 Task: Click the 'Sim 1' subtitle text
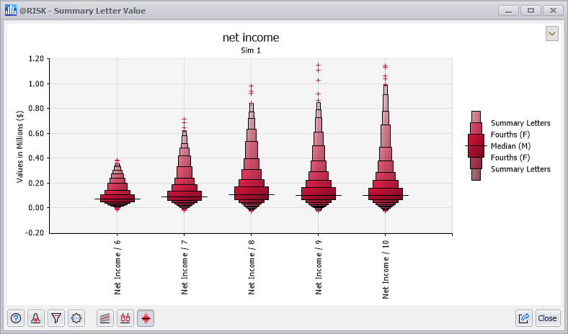[x=251, y=51]
